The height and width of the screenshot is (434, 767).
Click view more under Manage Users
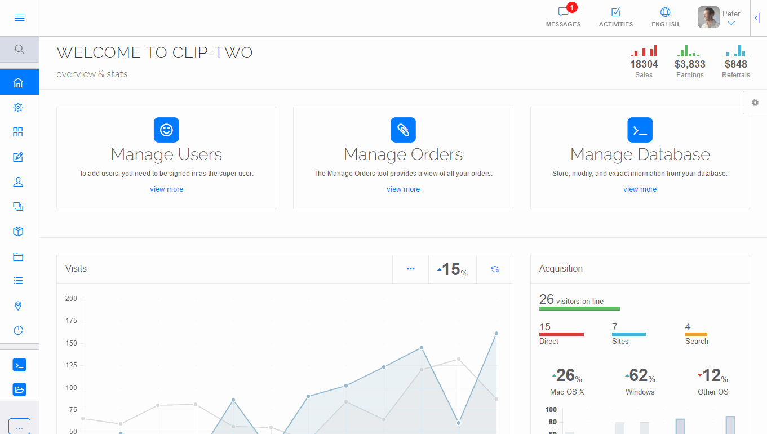(166, 189)
